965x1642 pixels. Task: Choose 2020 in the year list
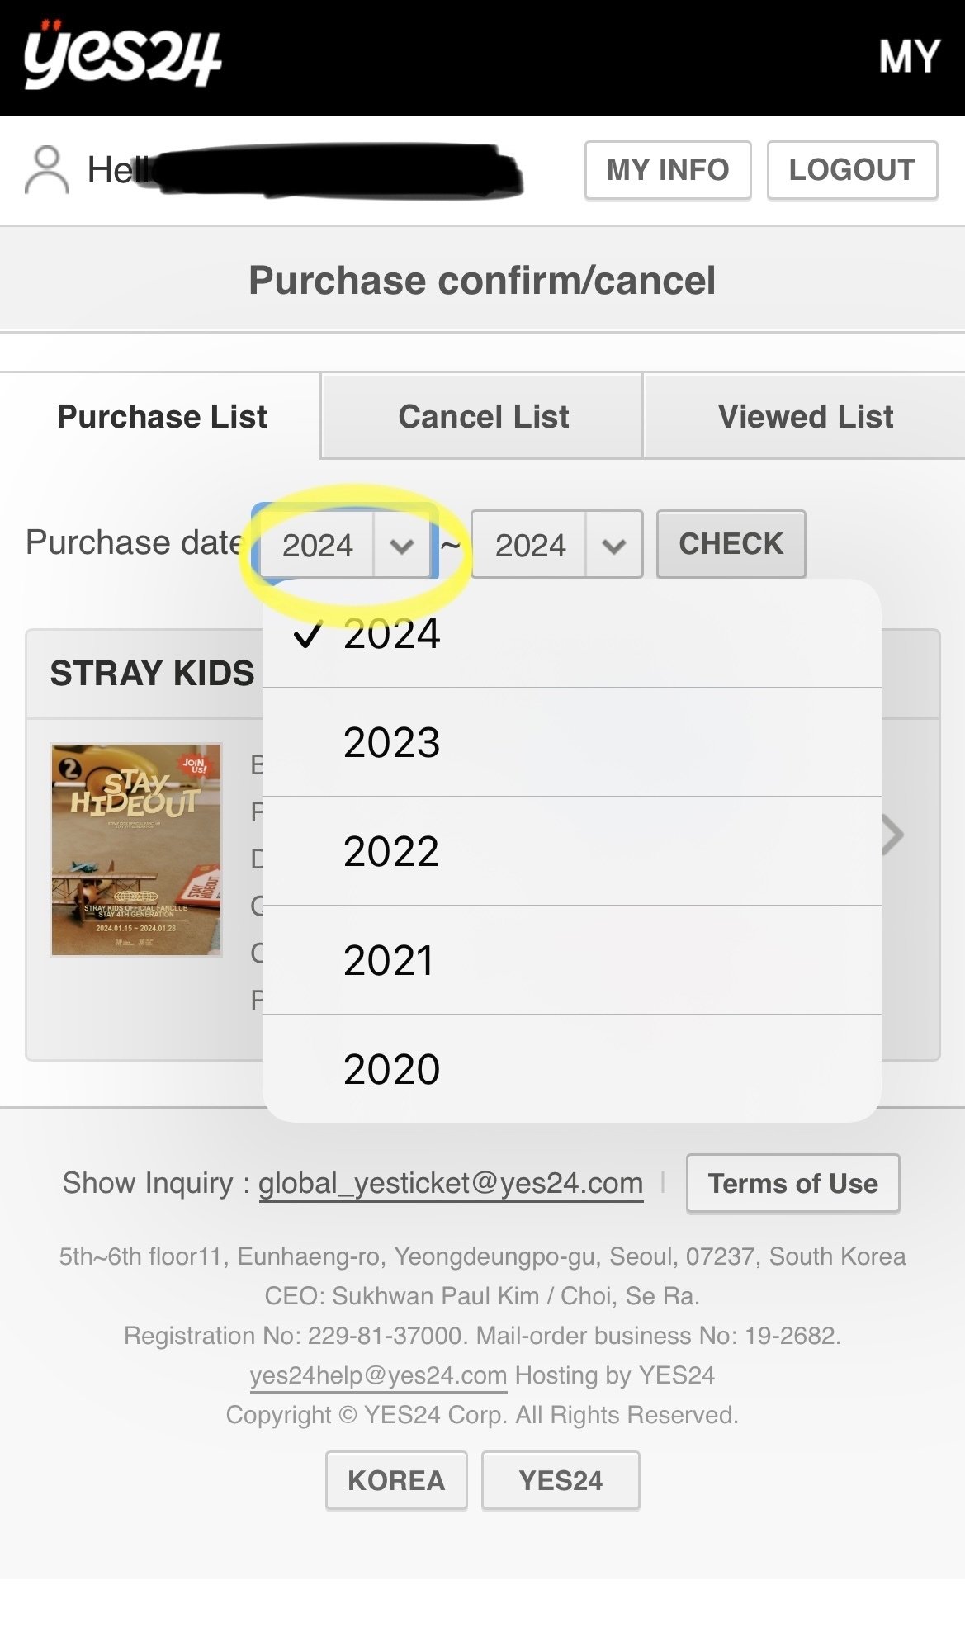pos(391,1069)
